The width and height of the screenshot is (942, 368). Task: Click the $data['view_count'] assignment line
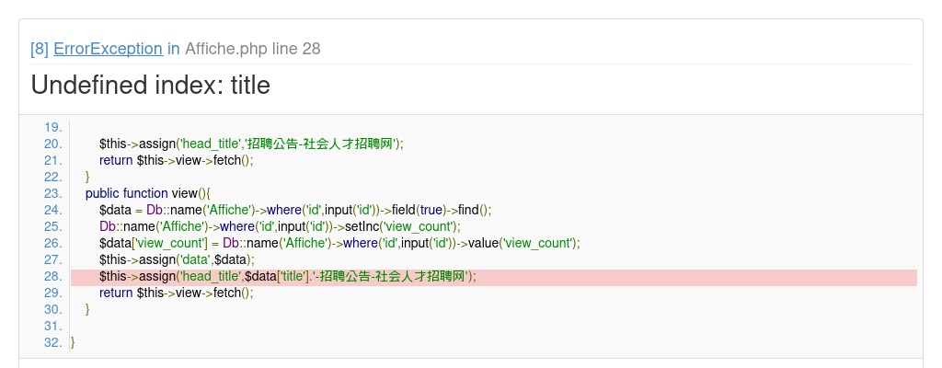pyautogui.click(x=339, y=243)
